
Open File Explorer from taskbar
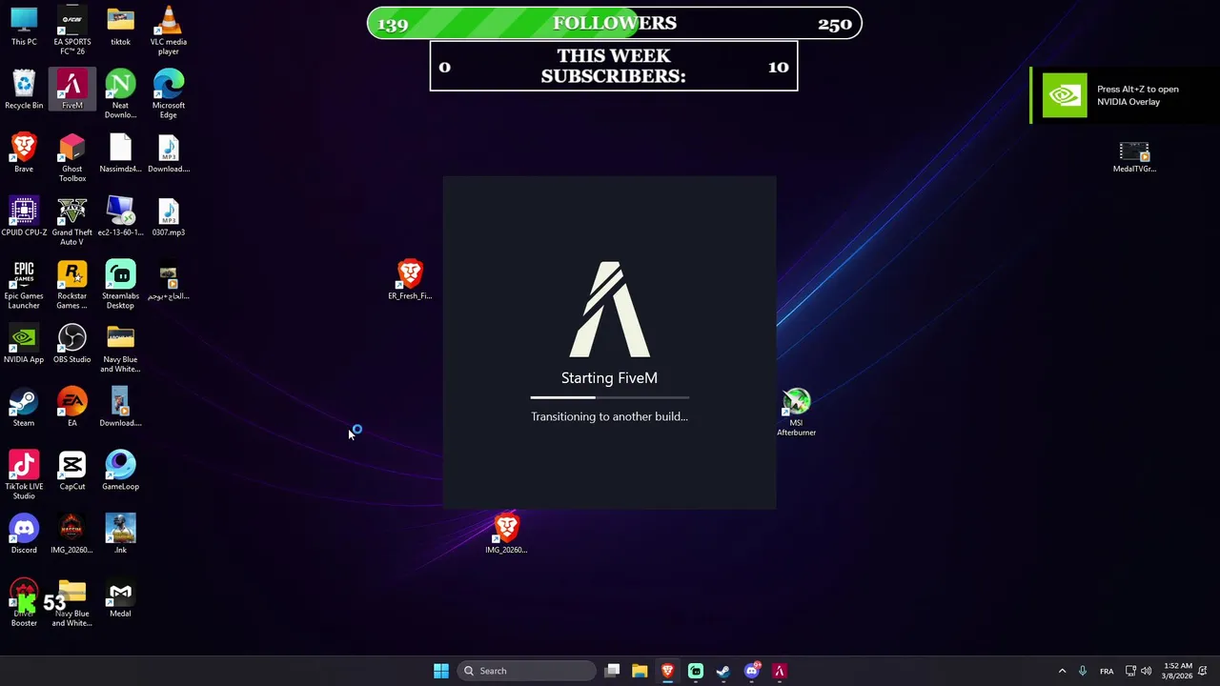[640, 671]
